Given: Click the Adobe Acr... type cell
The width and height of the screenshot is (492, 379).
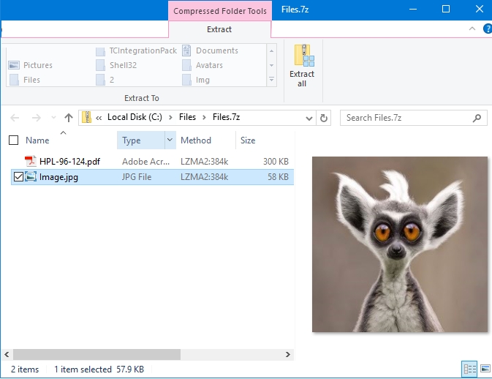Looking at the screenshot, I should tap(145, 162).
